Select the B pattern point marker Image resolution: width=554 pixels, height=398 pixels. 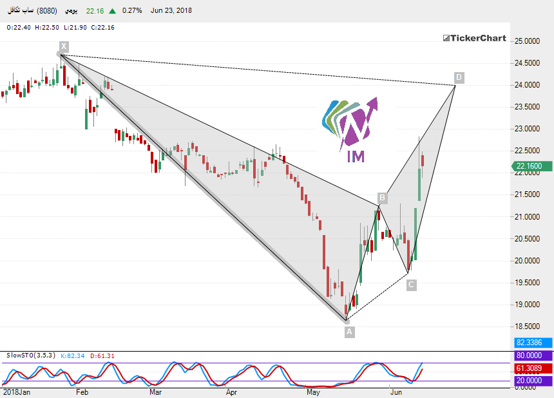(x=382, y=197)
